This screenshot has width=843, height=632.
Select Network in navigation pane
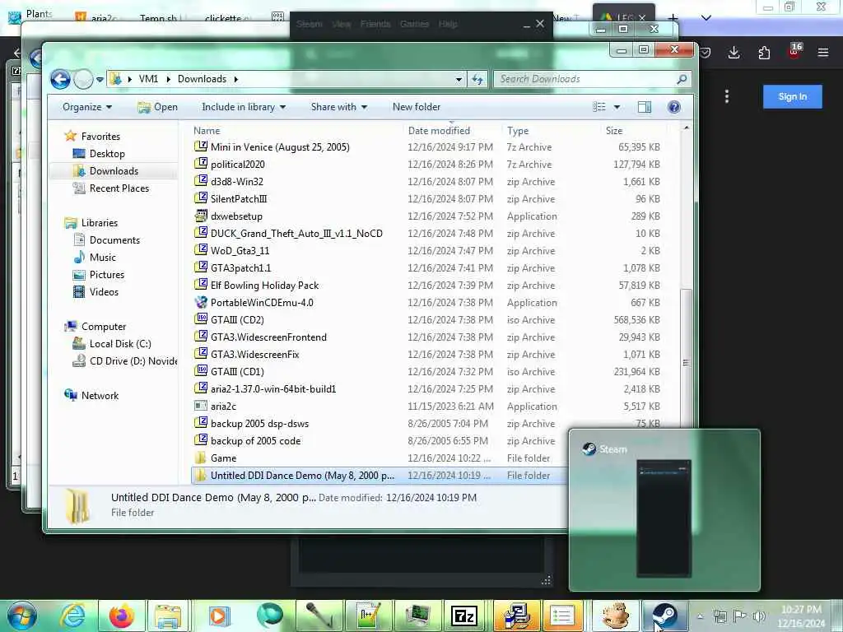click(x=100, y=396)
